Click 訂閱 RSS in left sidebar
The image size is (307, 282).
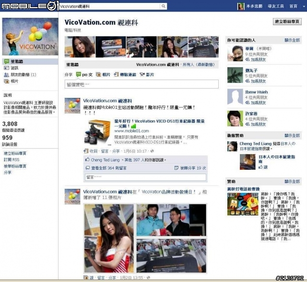coord(12,160)
